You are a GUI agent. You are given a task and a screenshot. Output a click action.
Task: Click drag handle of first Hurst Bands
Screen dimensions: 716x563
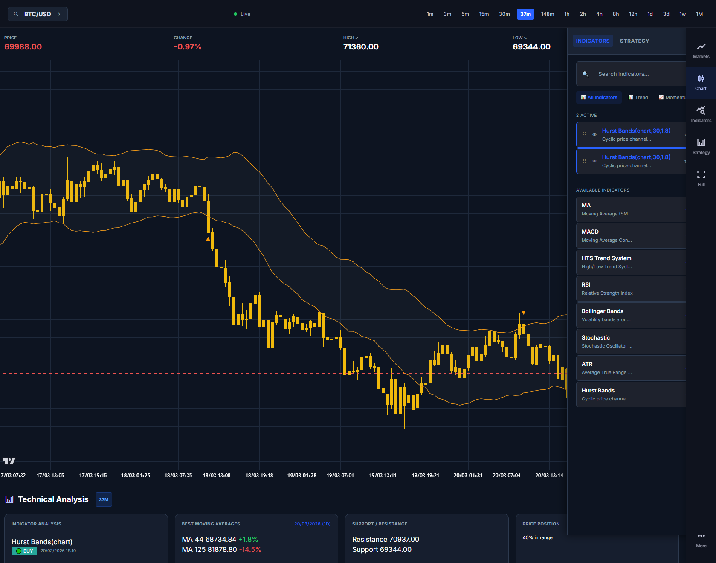[584, 134]
